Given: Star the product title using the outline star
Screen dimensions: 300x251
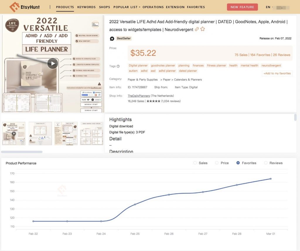Looking at the screenshot, I should coord(202,29).
